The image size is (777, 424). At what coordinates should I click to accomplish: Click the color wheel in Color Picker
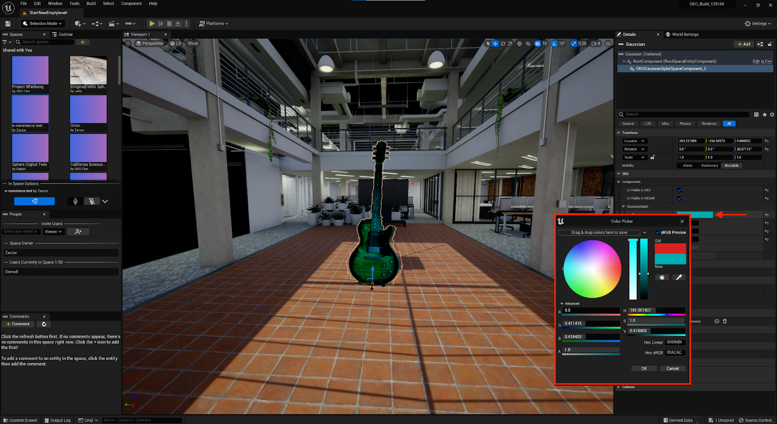pos(592,269)
